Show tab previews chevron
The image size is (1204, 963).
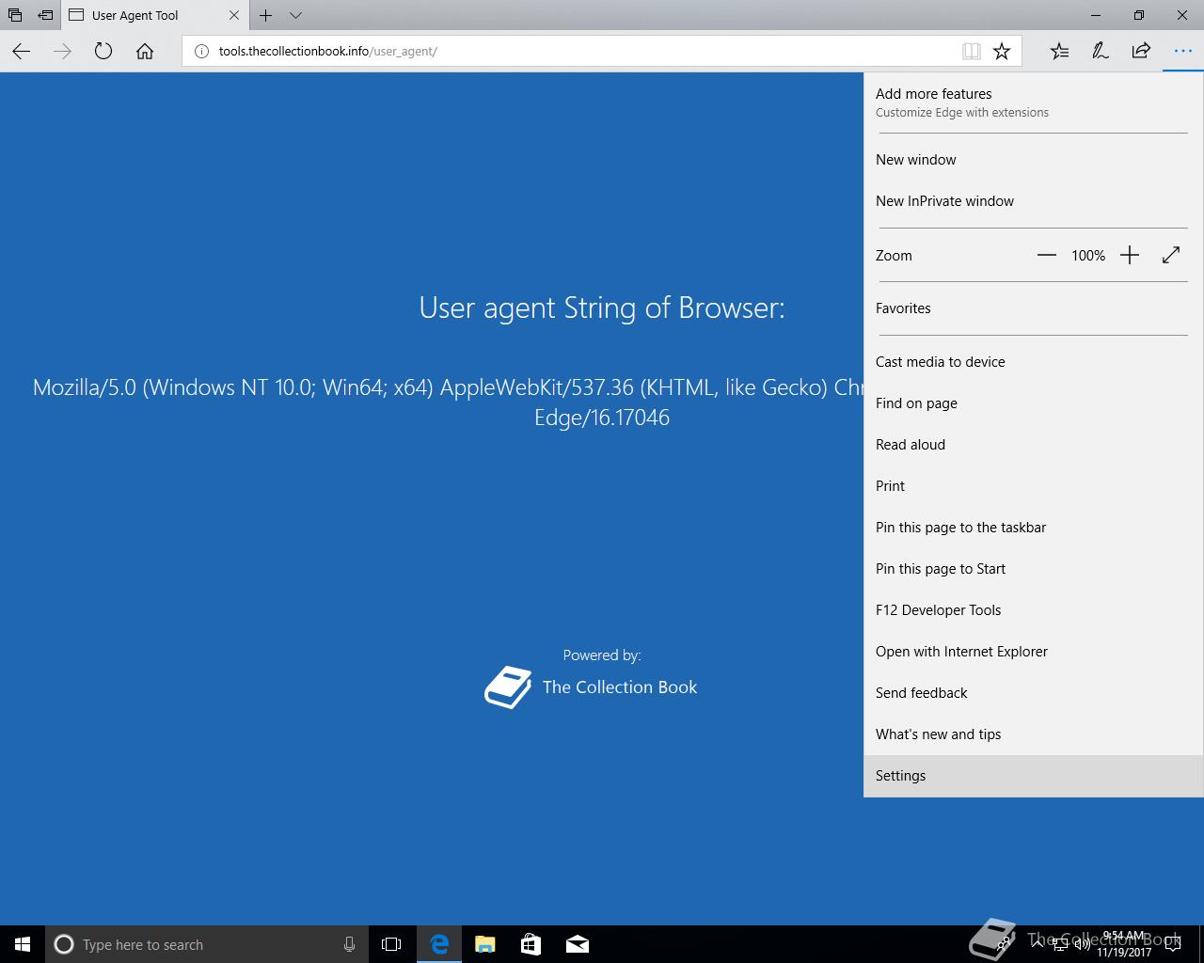(295, 15)
